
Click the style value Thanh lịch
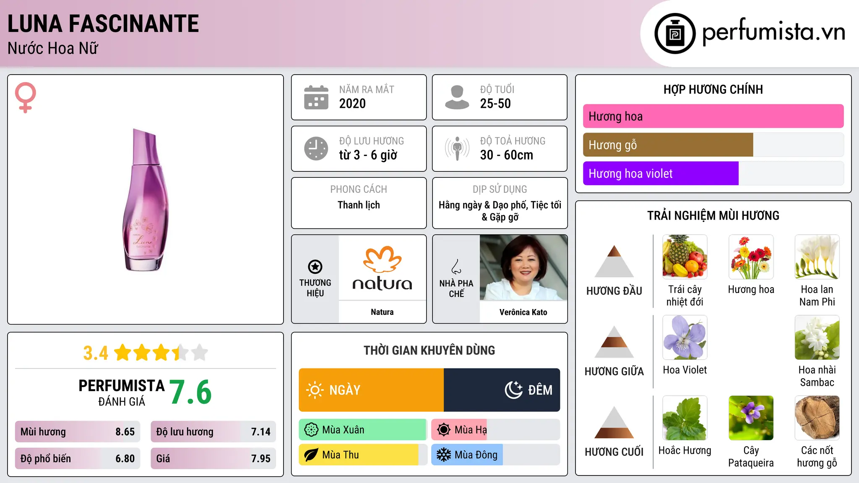click(359, 205)
